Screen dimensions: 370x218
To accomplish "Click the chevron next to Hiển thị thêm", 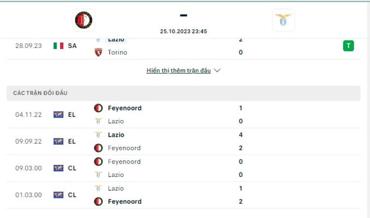I will click(x=217, y=71).
